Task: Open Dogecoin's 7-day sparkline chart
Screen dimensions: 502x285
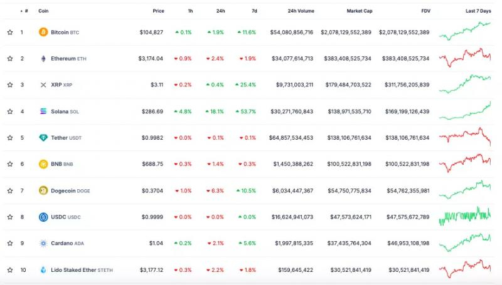Action: 465,190
